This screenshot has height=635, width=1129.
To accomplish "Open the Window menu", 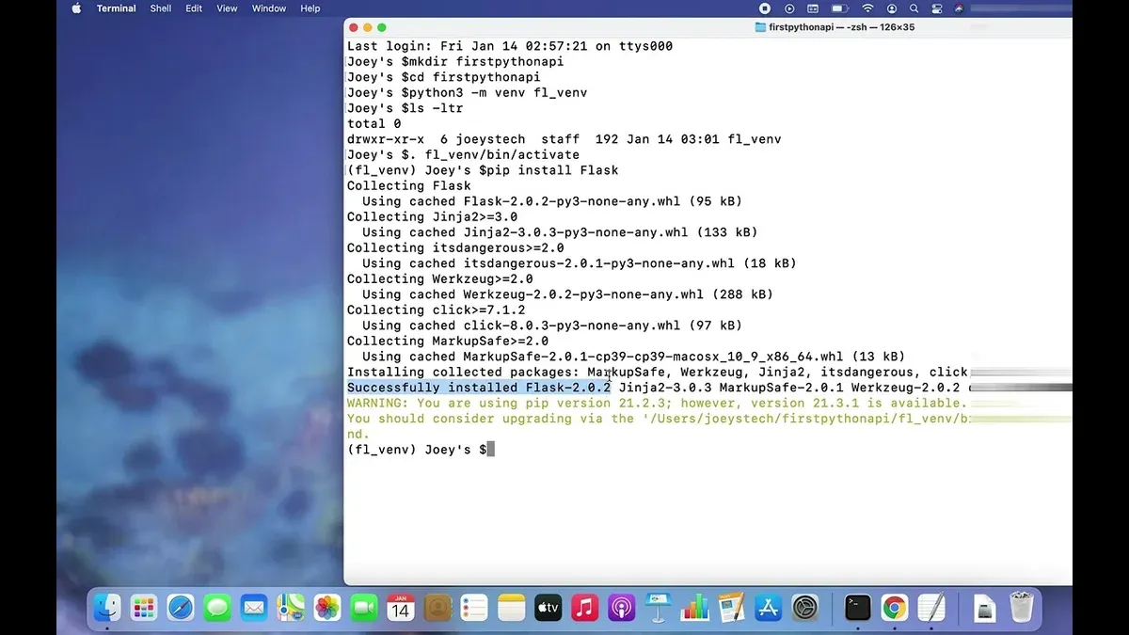I will pos(269,8).
